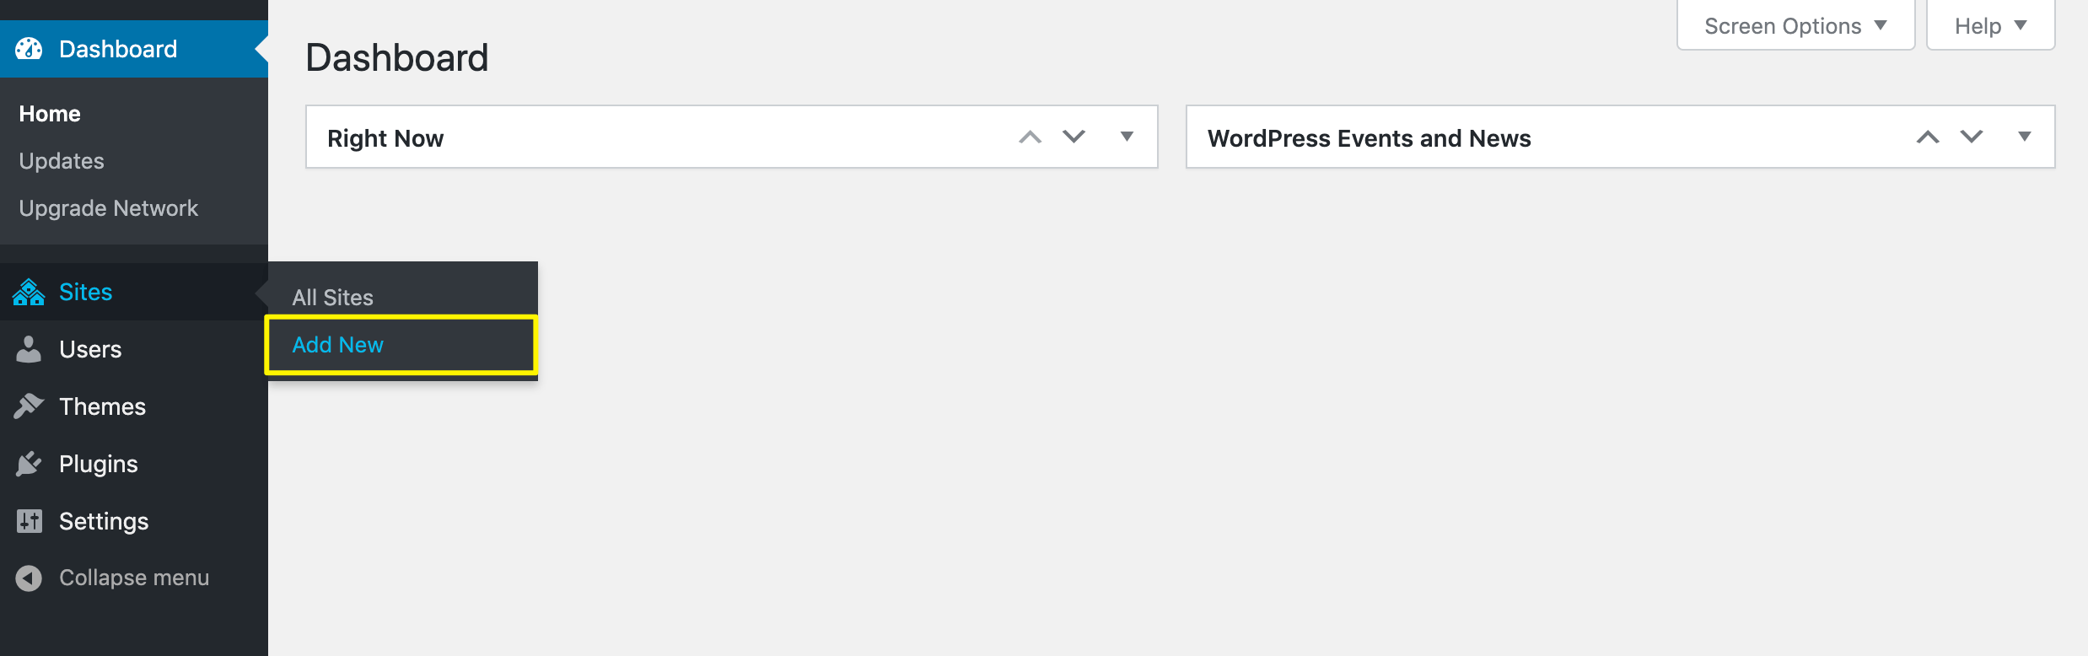The width and height of the screenshot is (2088, 656).
Task: Toggle the Right Now panel open
Action: click(x=1127, y=137)
